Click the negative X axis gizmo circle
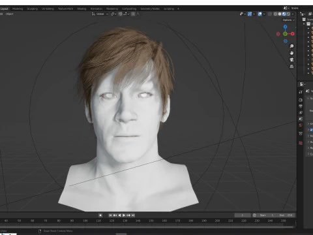The height and width of the screenshot is (235, 313). 278,34
